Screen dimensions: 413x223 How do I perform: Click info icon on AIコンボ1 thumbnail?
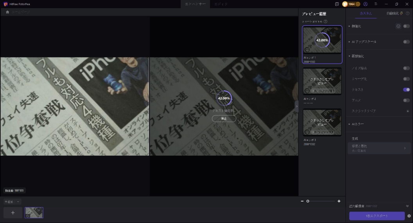(307, 50)
